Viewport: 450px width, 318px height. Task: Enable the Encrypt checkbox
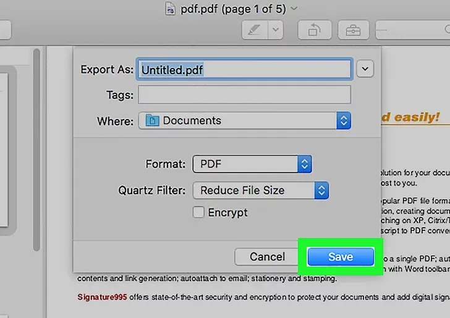coord(198,212)
